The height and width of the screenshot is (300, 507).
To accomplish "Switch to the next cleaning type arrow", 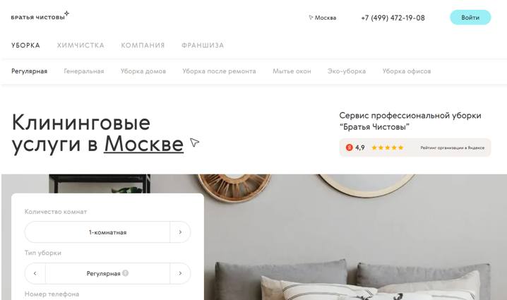I will [x=180, y=273].
